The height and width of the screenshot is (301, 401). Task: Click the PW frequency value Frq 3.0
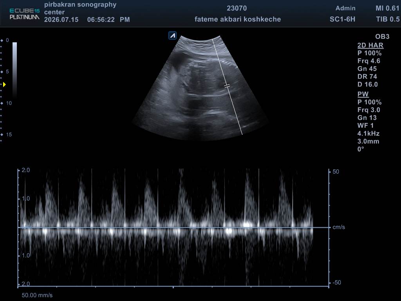[369, 110]
